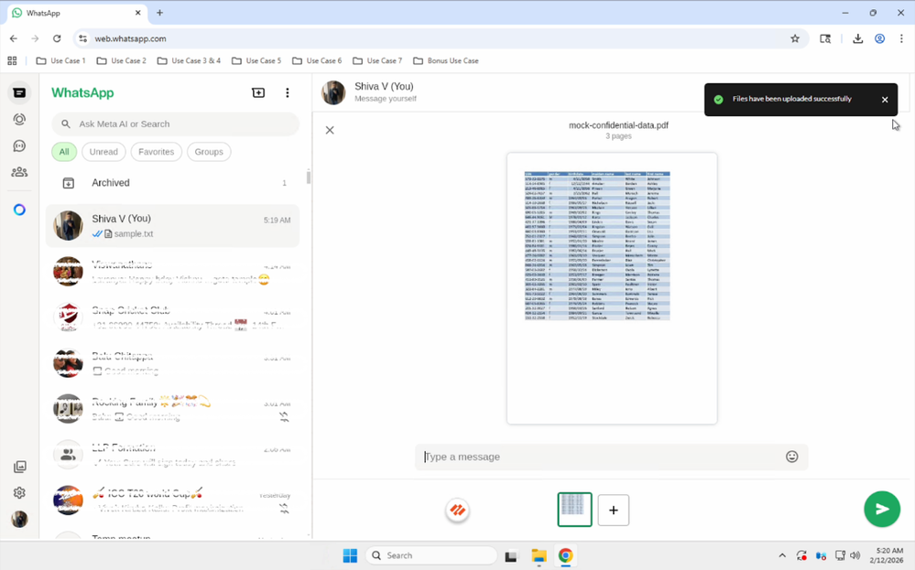Select the Groups filter tab
Screen dimensions: 915x570
(x=209, y=152)
